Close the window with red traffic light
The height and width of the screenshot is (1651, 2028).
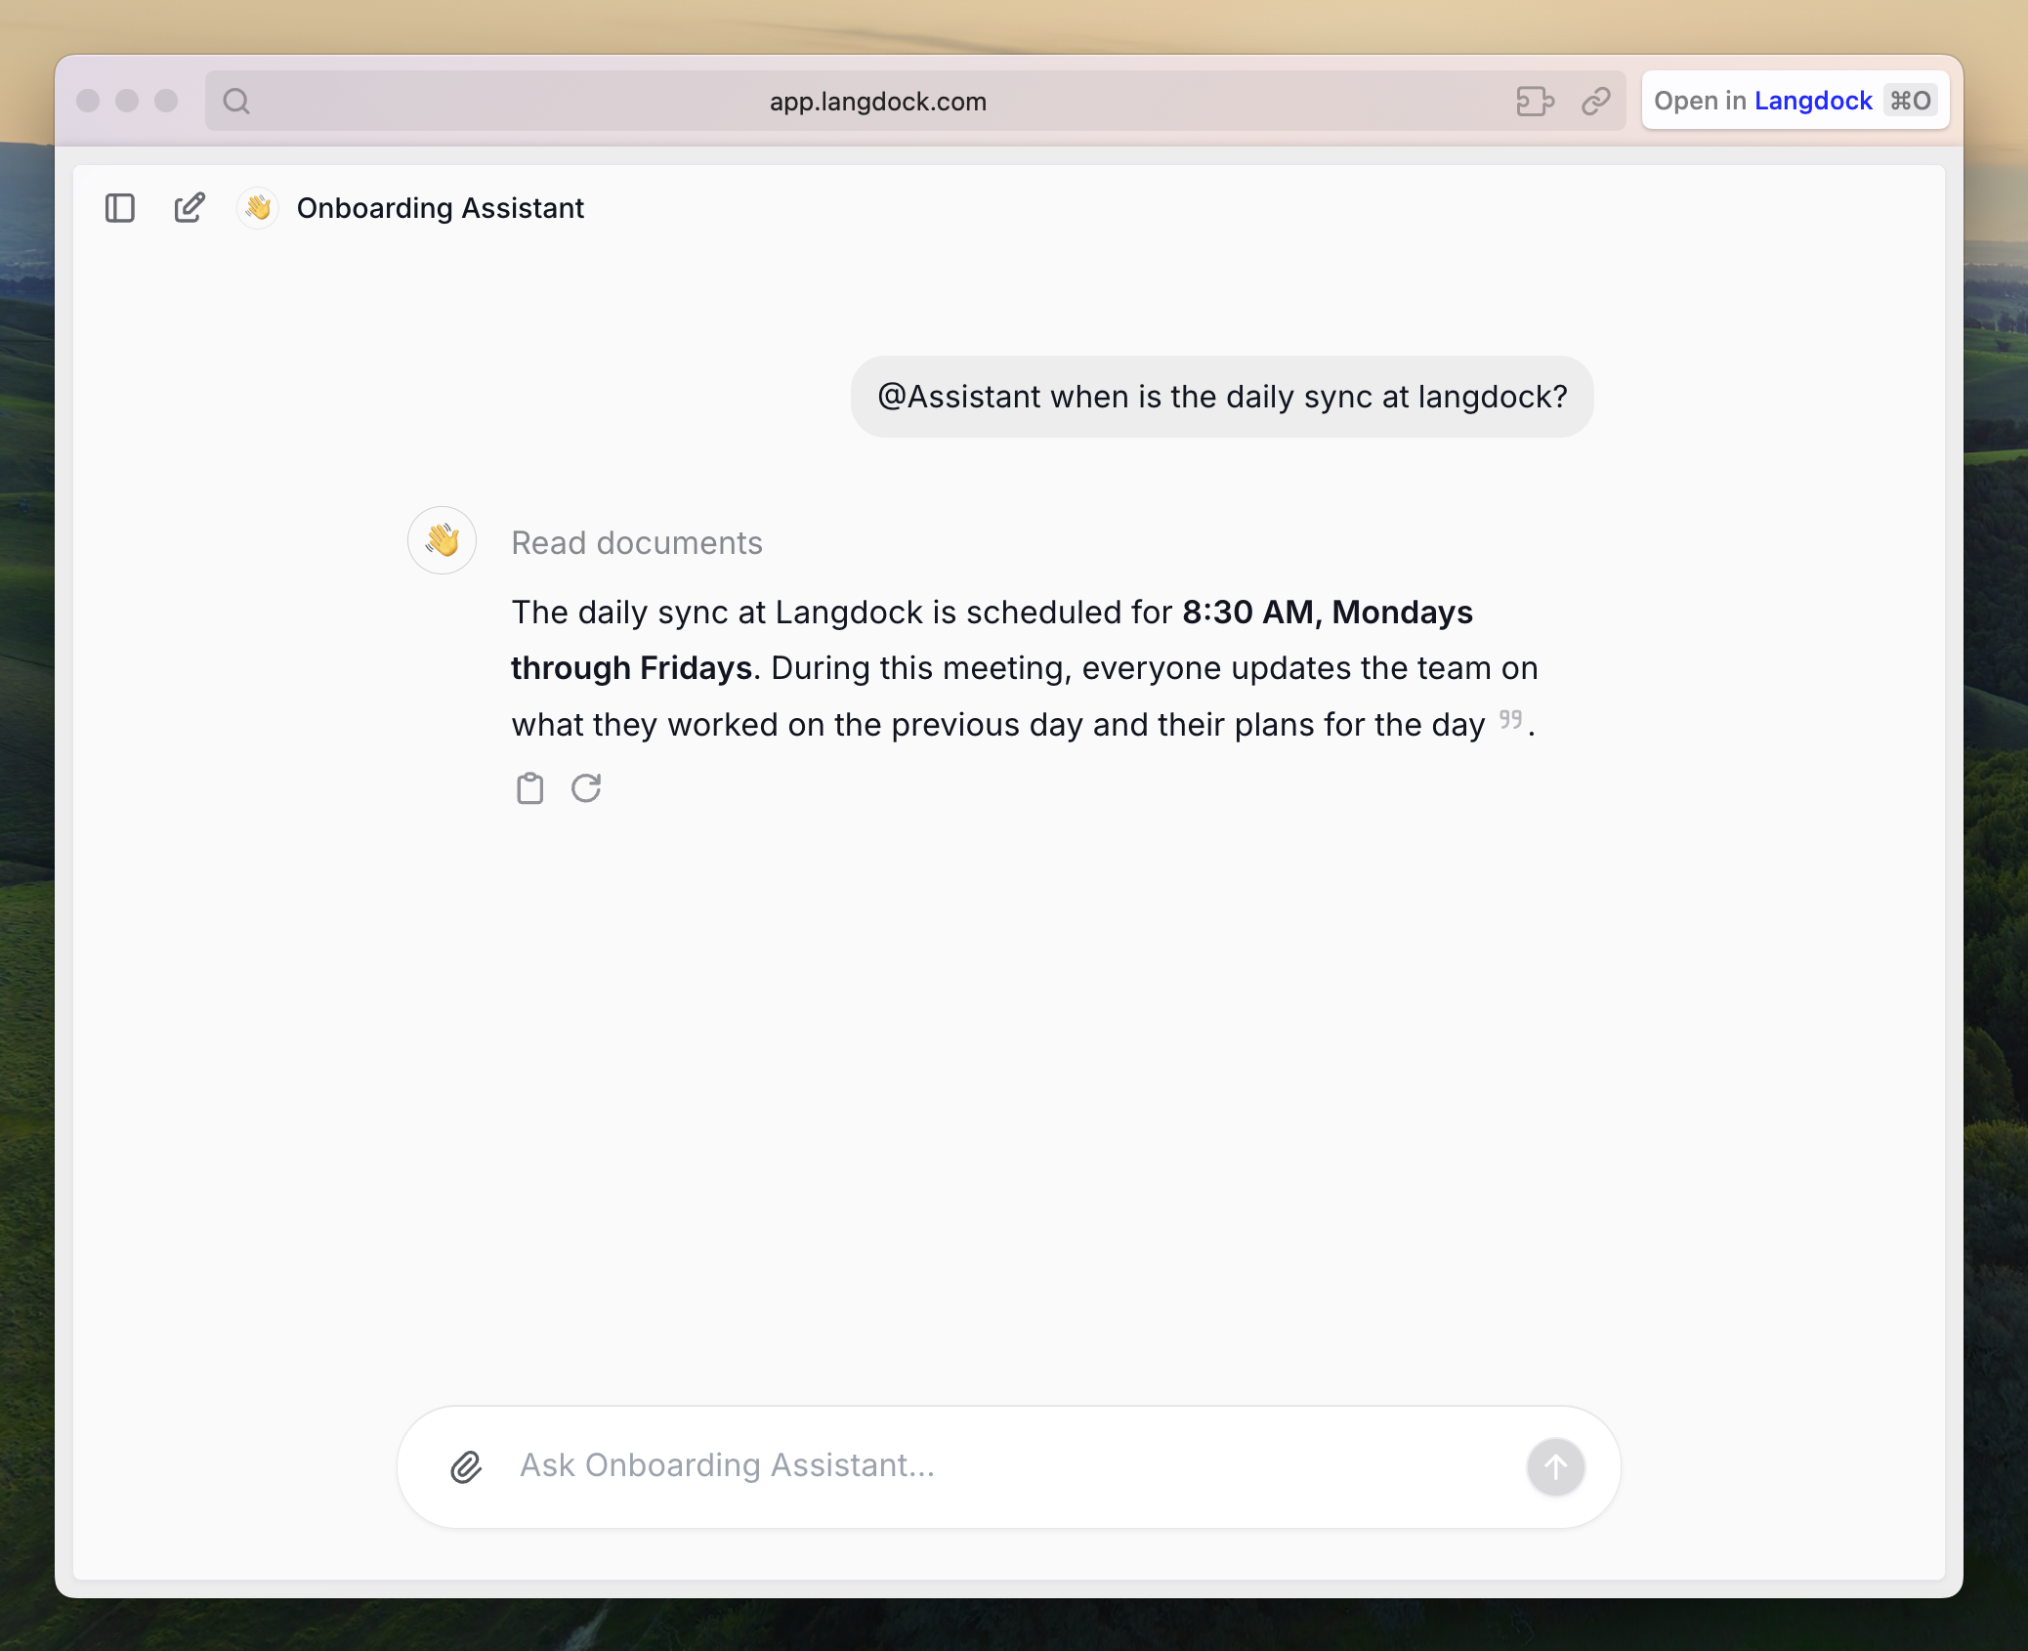[88, 101]
